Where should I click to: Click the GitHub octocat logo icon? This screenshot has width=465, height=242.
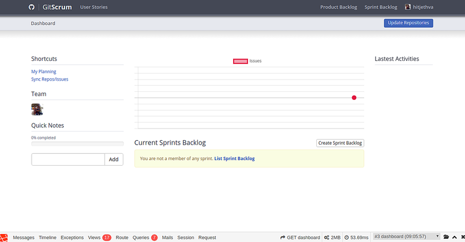[x=32, y=7]
